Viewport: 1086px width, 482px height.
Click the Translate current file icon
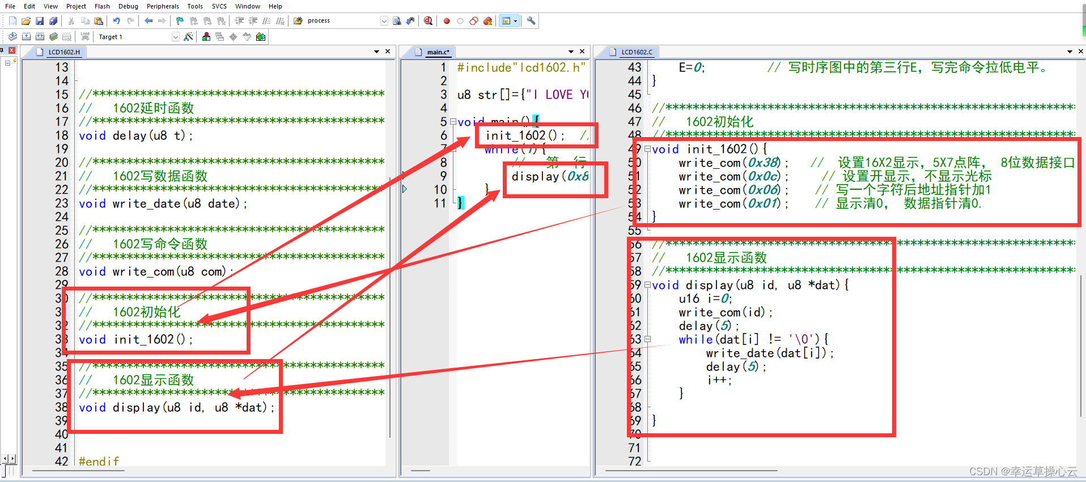click(12, 37)
